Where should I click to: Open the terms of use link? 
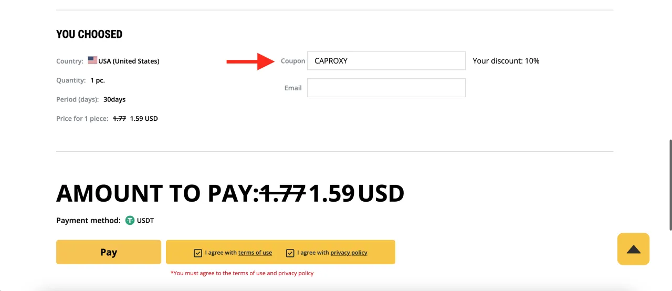(255, 253)
